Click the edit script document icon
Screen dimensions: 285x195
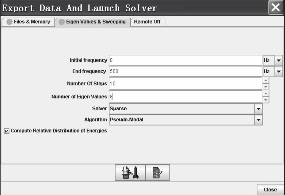point(158,173)
